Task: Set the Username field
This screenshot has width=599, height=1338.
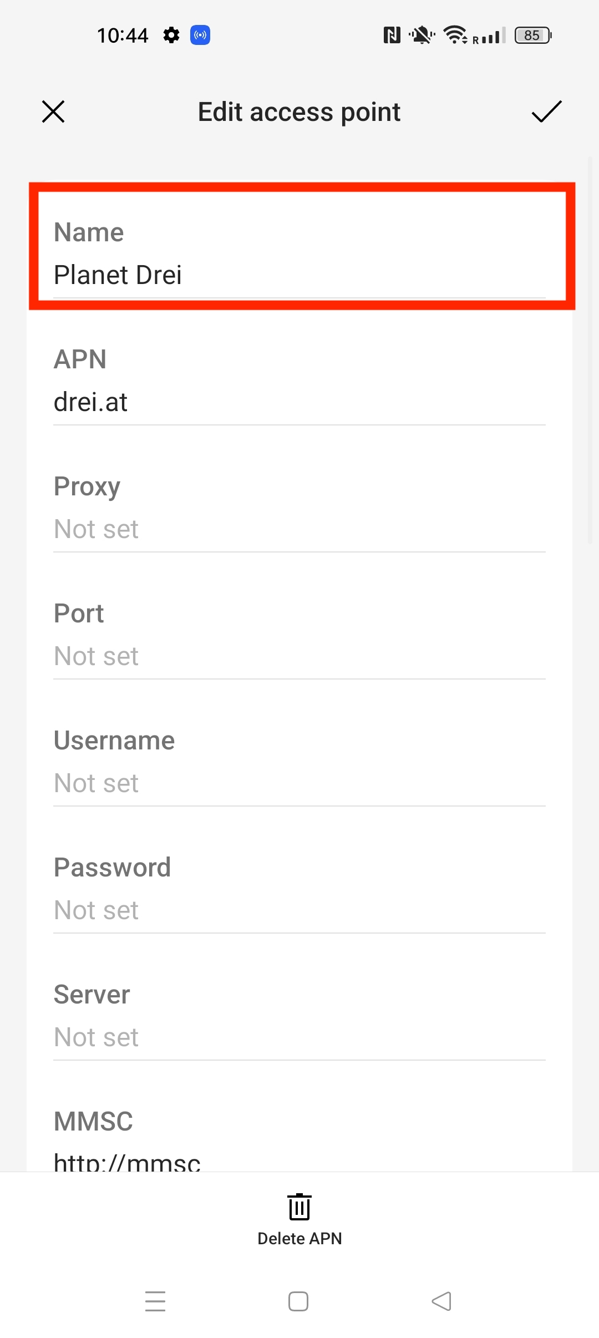Action: click(x=299, y=783)
